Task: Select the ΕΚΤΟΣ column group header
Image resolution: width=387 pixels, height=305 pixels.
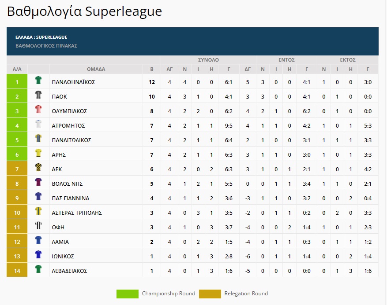Action: point(348,60)
